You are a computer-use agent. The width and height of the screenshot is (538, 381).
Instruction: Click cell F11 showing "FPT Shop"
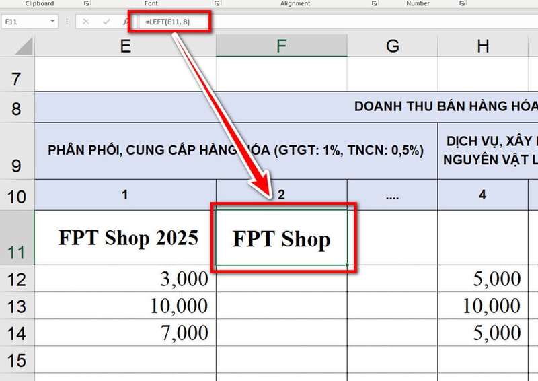tap(282, 238)
